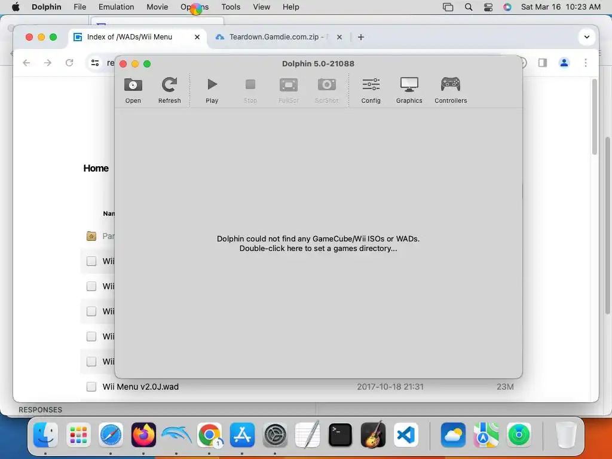Launch Terminal from the Dock
Image resolution: width=612 pixels, height=459 pixels.
point(340,435)
